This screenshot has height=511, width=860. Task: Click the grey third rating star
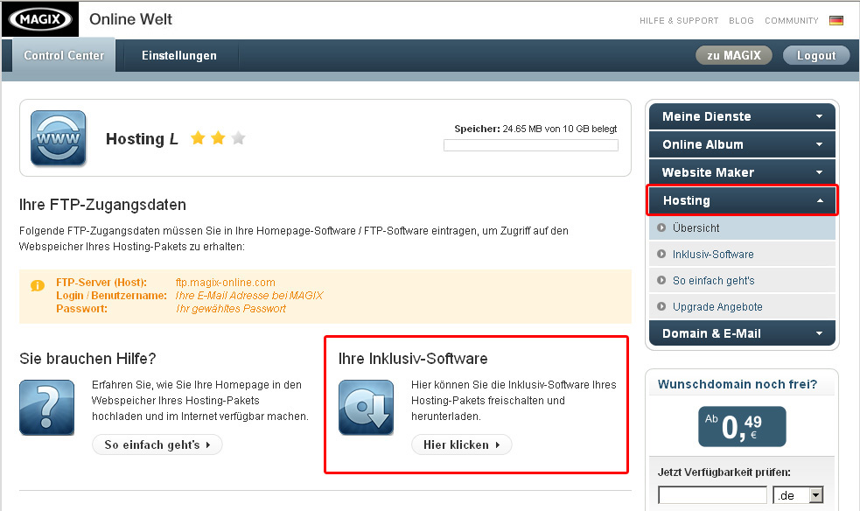[x=238, y=138]
